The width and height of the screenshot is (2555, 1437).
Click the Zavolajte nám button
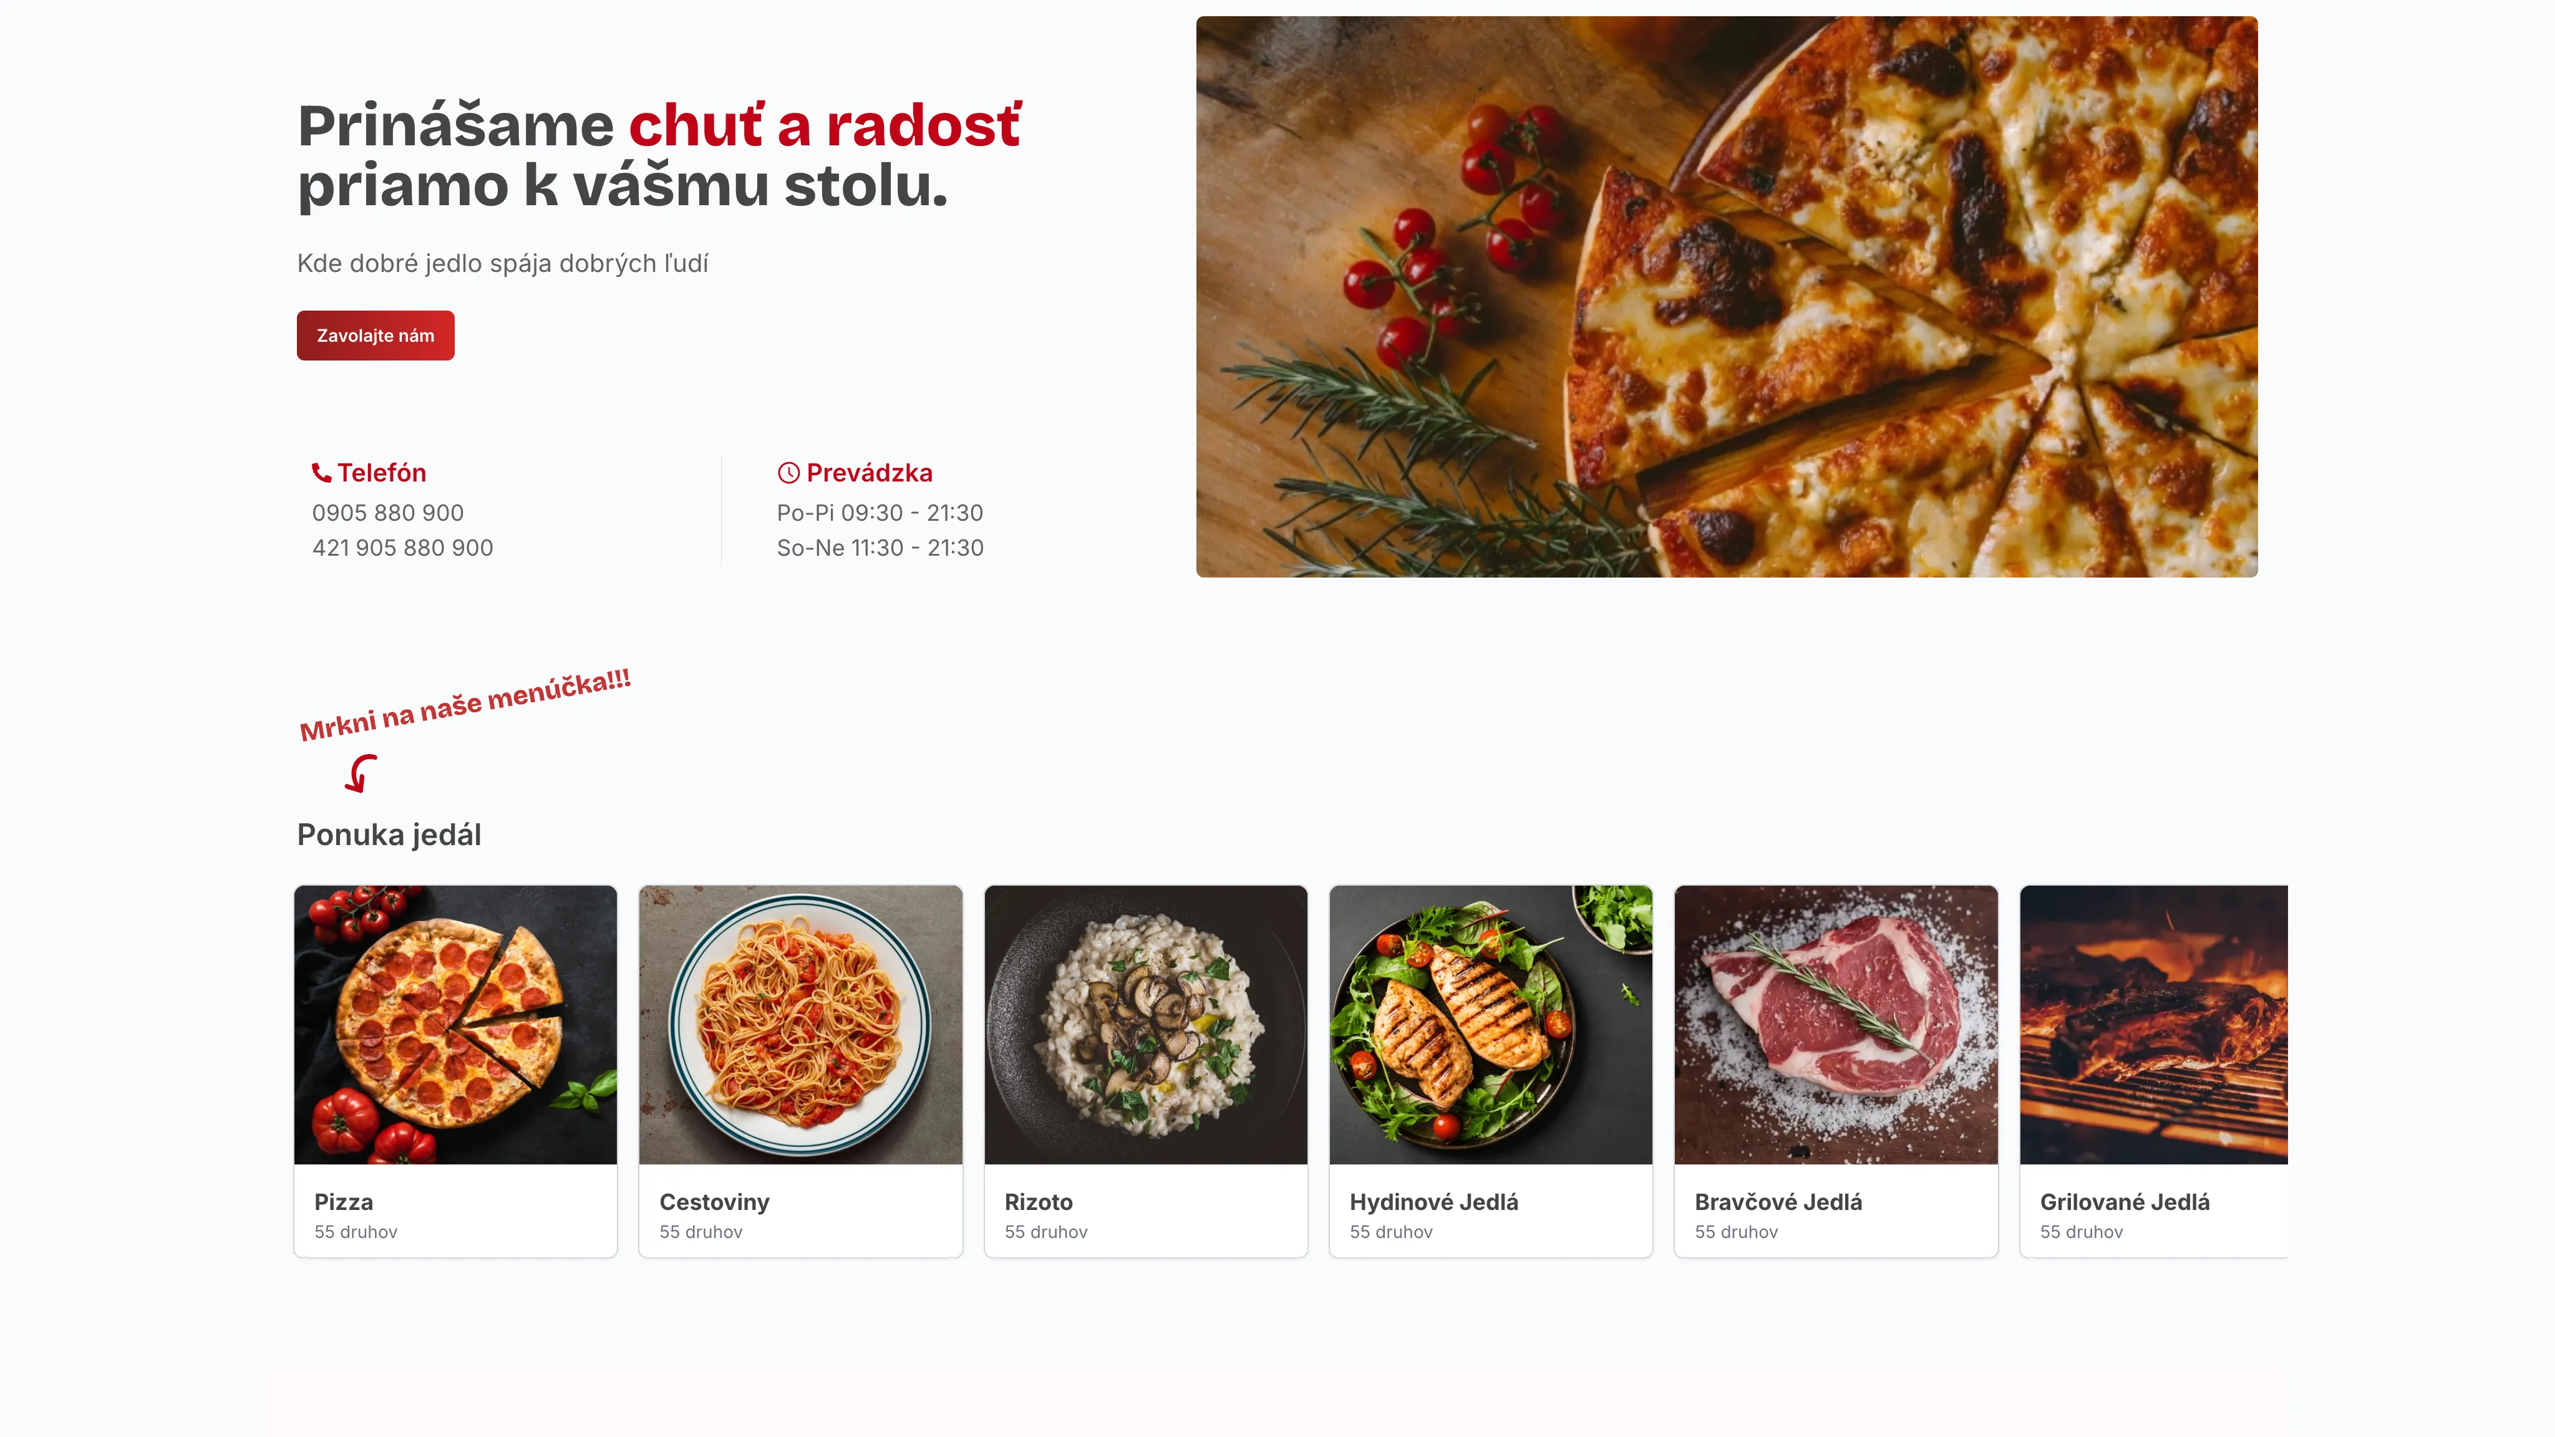coord(375,335)
